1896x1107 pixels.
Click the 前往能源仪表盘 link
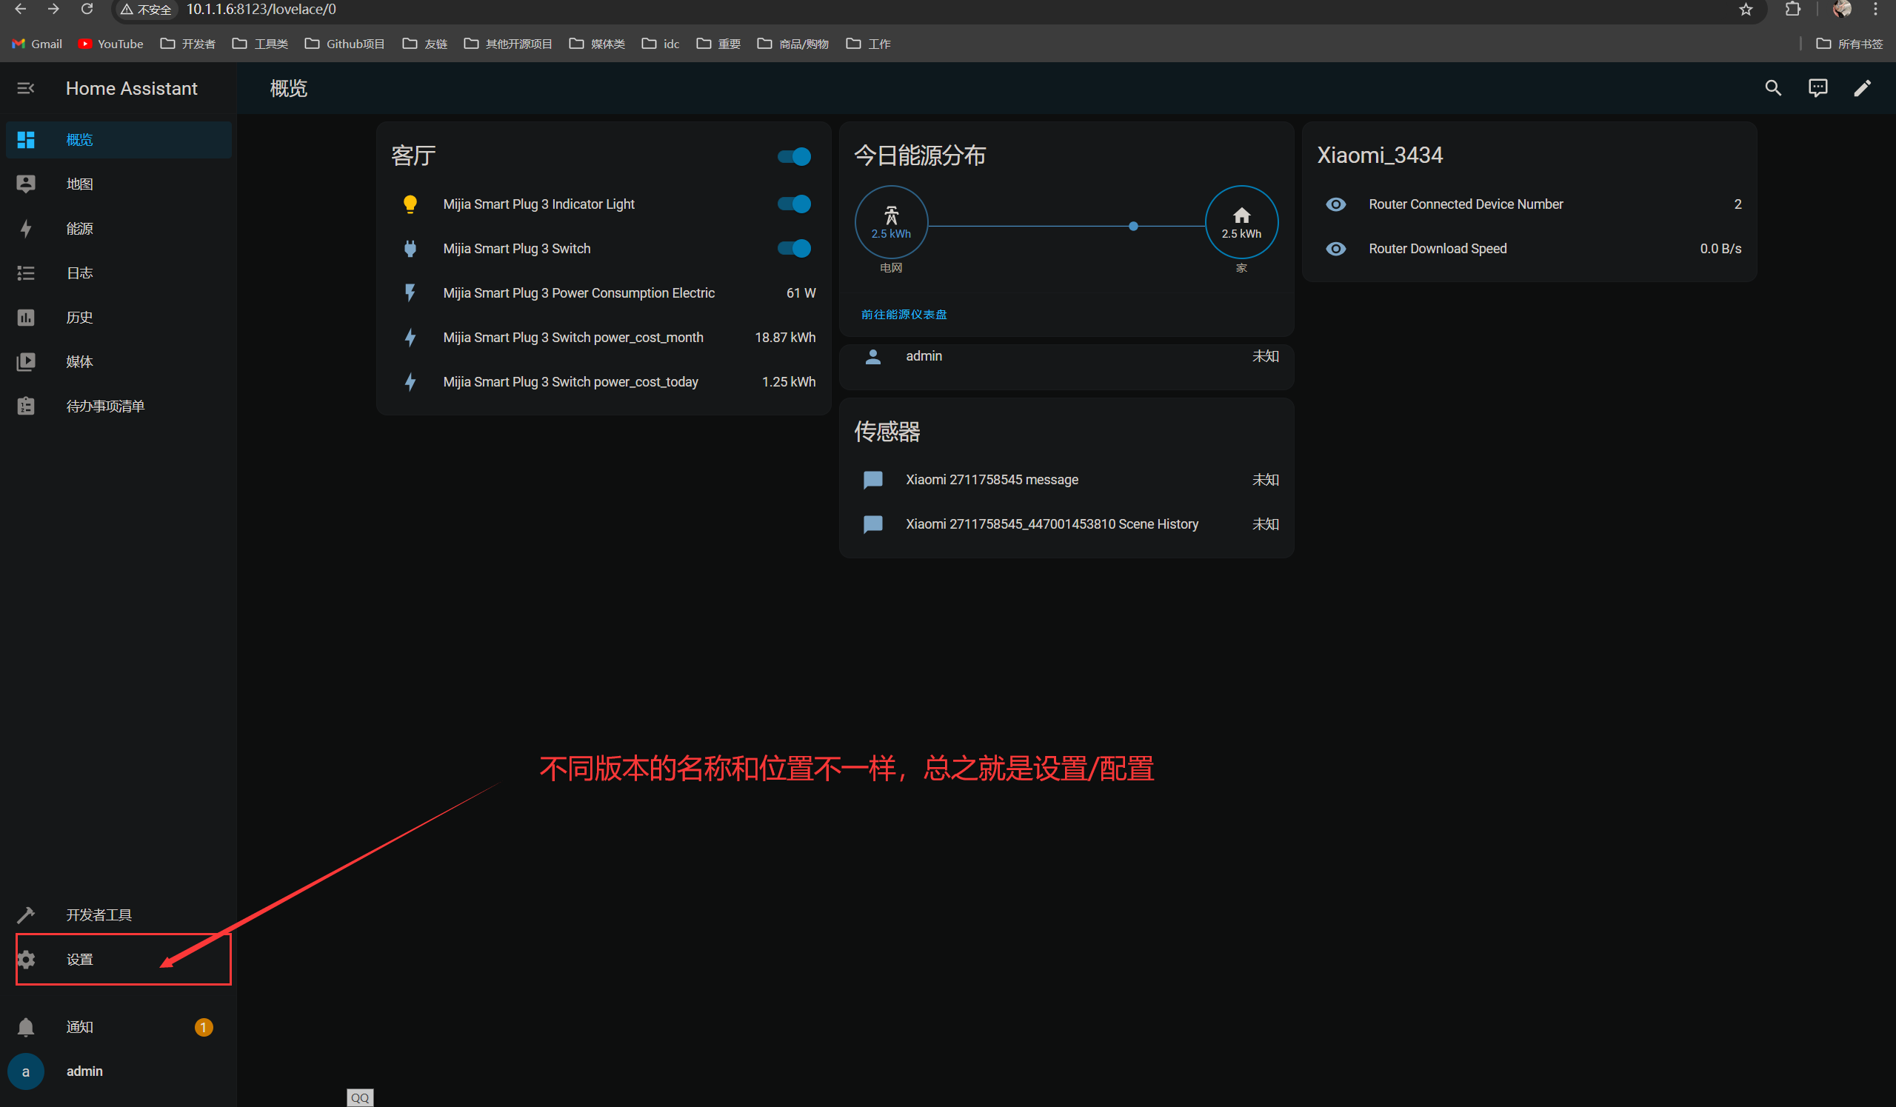904,315
